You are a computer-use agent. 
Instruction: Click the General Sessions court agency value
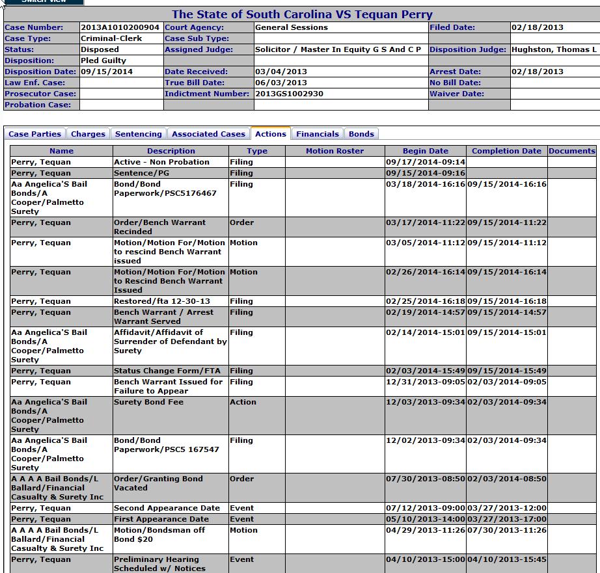(292, 27)
